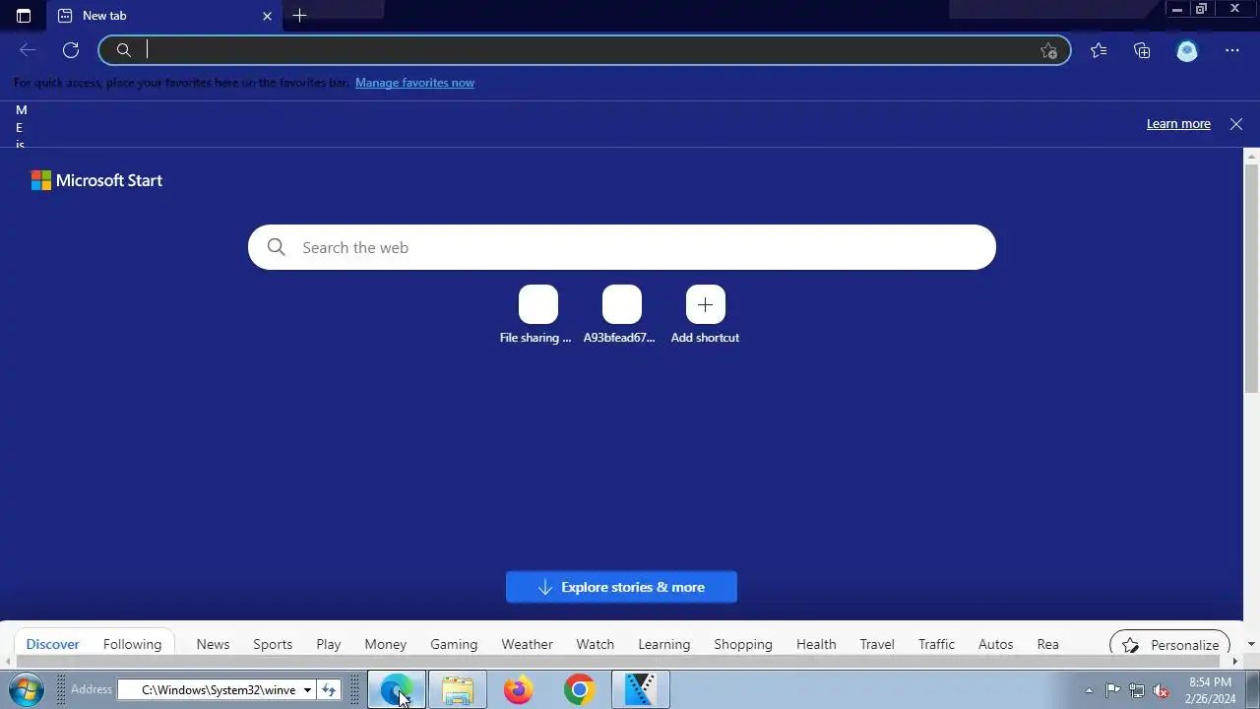This screenshot has width=1260, height=709.
Task: Add this page to favorites star
Action: tap(1049, 51)
